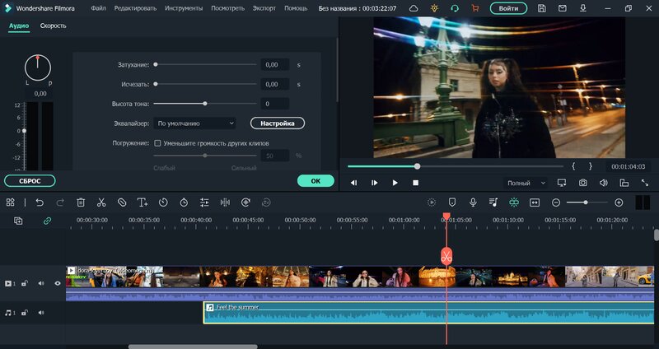
Task: Adjust the Высота тона pitch slider
Action: (x=205, y=104)
